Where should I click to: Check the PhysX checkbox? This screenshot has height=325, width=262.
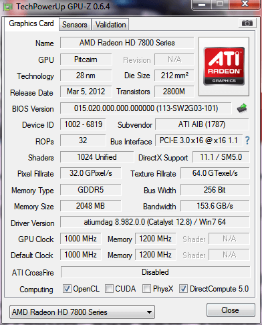pyautogui.click(x=146, y=288)
